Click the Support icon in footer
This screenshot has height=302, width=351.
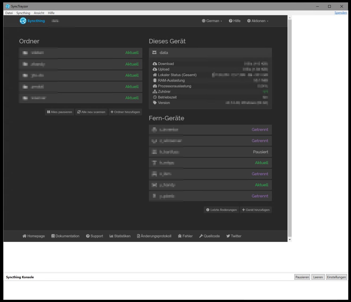pos(88,236)
